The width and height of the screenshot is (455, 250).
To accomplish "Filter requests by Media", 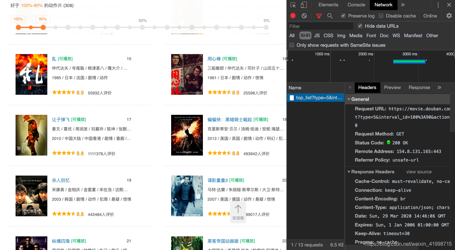I will tap(356, 36).
